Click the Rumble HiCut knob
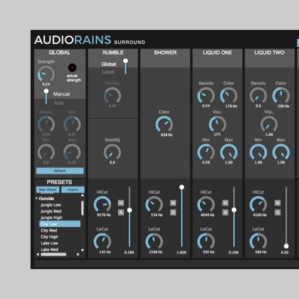This screenshot has height=299, width=299. tap(102, 205)
